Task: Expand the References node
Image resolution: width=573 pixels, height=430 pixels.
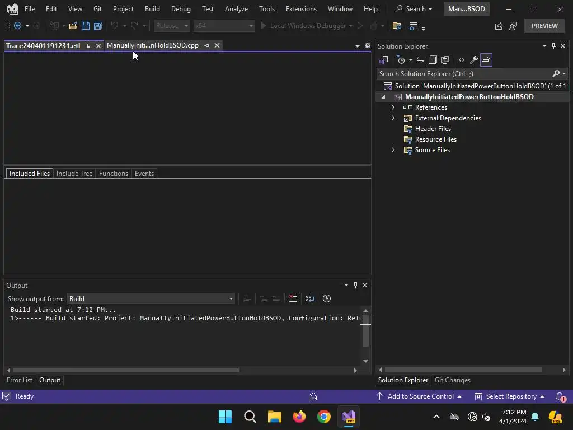Action: click(393, 107)
